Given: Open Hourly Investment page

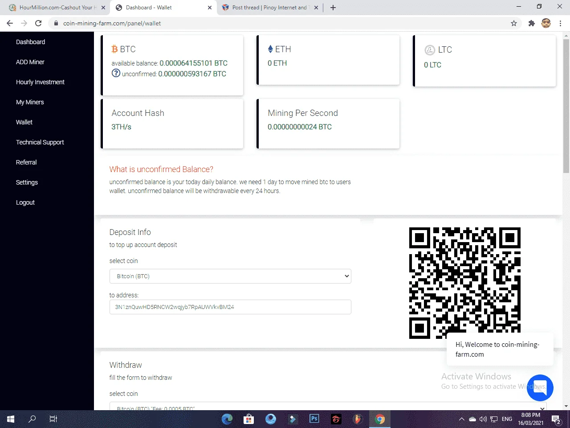Looking at the screenshot, I should (x=40, y=82).
